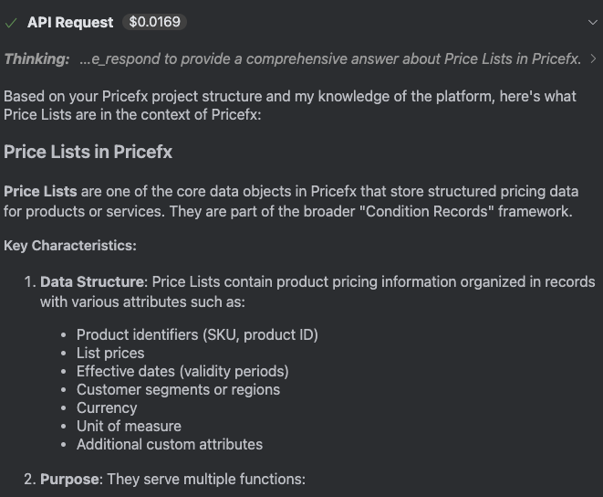Click the 'Currency' bullet item

click(107, 407)
